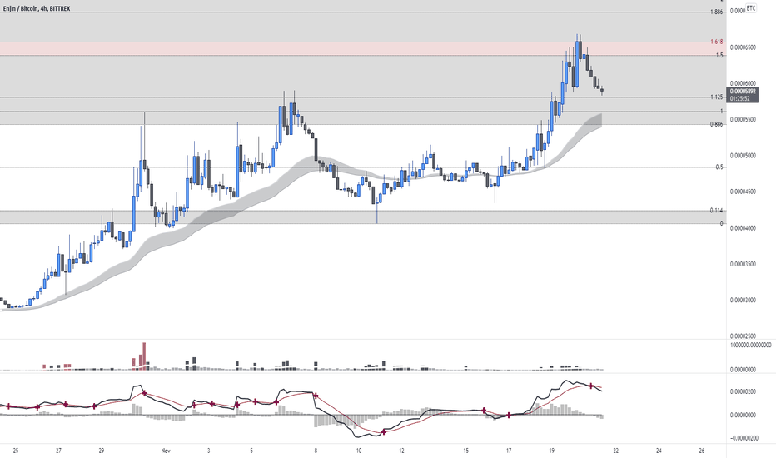Click the 0.00002500 price axis label
The height and width of the screenshot is (458, 776).
pos(743,336)
